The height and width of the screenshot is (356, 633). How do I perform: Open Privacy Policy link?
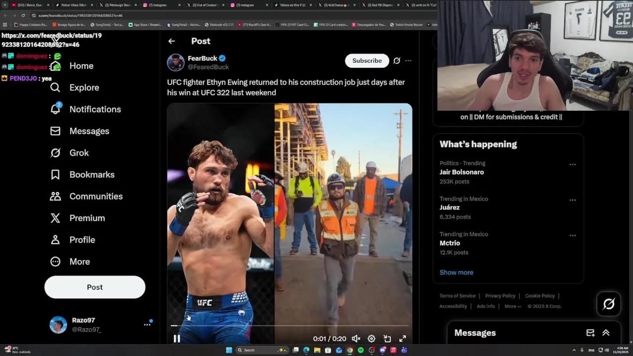pos(500,296)
